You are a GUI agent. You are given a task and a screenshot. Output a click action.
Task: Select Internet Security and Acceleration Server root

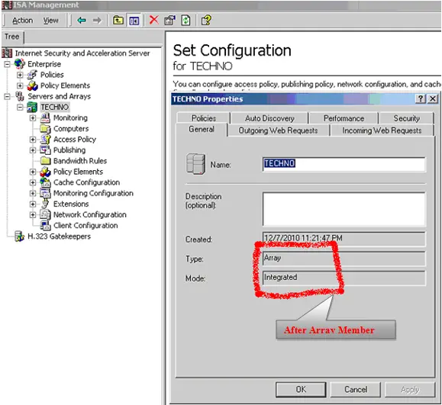[82, 53]
